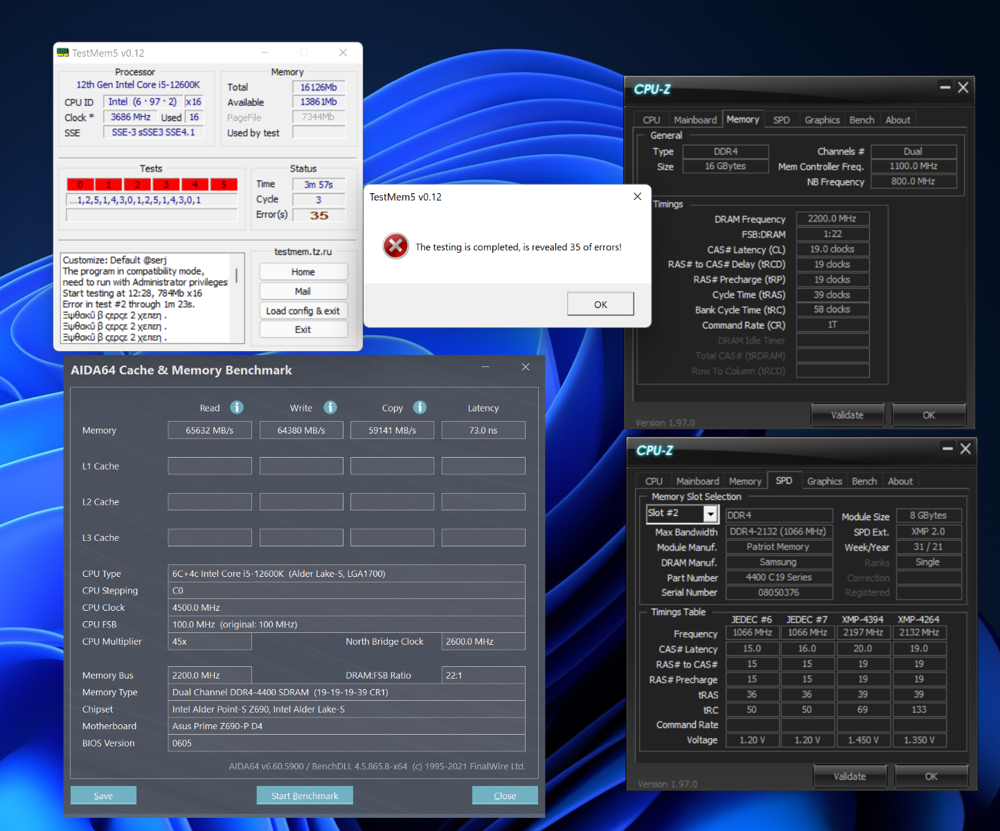Click the empty L1 Cache Read field
1000x831 pixels.
click(210, 466)
